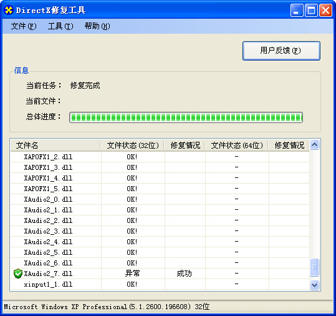Select the XAudio2_3.dll row
Screen dimensions: 336x316
pos(160,231)
